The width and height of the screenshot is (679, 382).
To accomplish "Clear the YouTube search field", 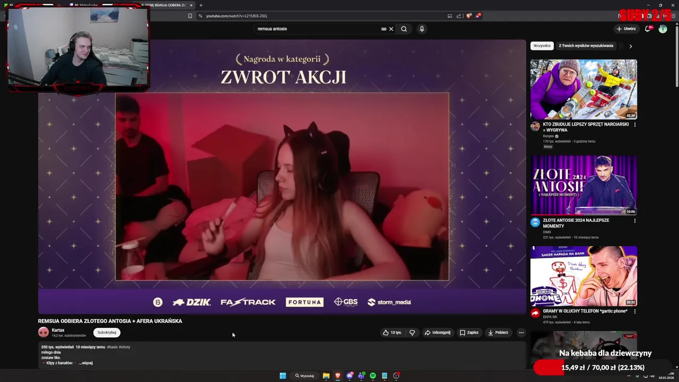I will coord(391,29).
